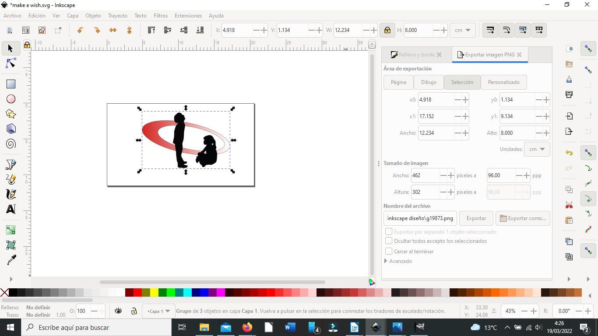
Task: Choose 'Personalizado' export area
Action: click(504, 82)
